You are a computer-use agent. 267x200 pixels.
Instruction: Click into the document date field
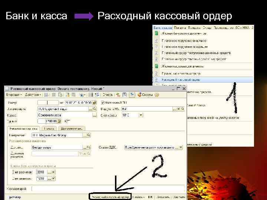point(79,103)
